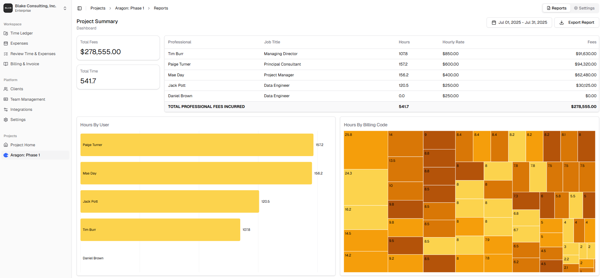Open the Expenses icon in sidebar
This screenshot has height=278, width=603.
[x=6, y=43]
